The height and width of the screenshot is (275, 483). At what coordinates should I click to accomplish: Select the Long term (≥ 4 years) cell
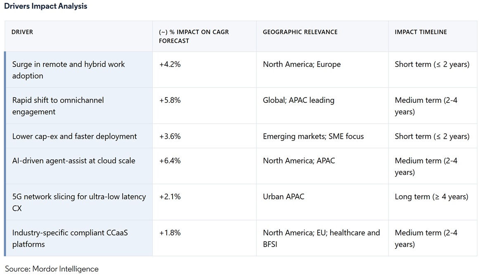click(431, 197)
